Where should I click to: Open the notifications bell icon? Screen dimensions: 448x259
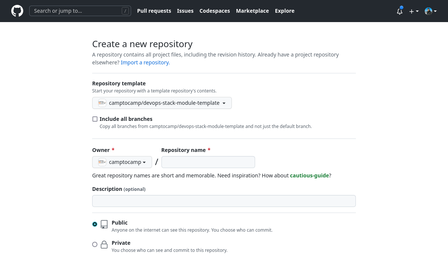399,11
